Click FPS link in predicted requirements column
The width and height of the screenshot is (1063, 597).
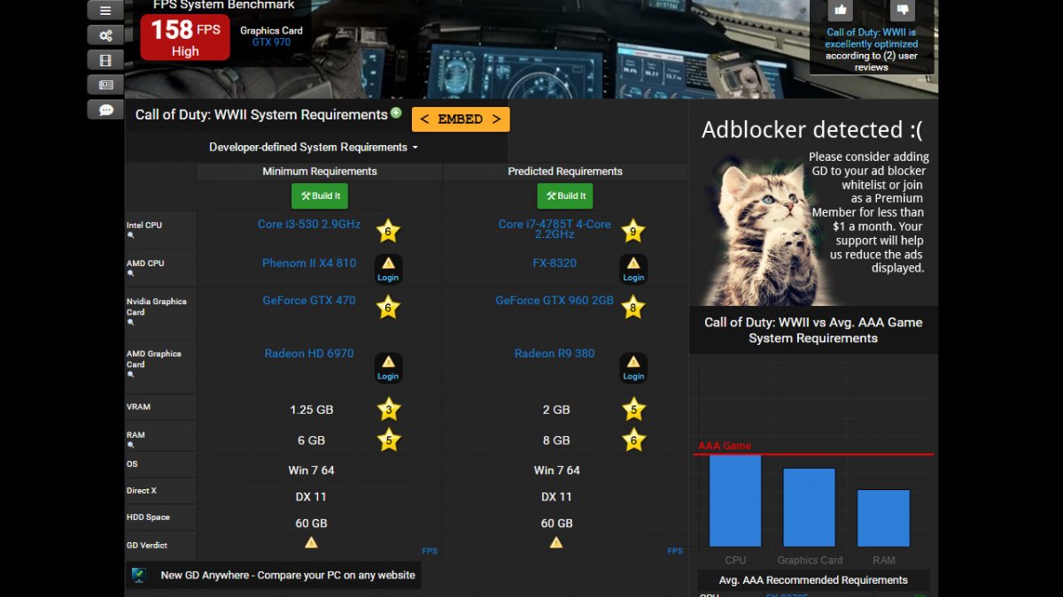(675, 551)
